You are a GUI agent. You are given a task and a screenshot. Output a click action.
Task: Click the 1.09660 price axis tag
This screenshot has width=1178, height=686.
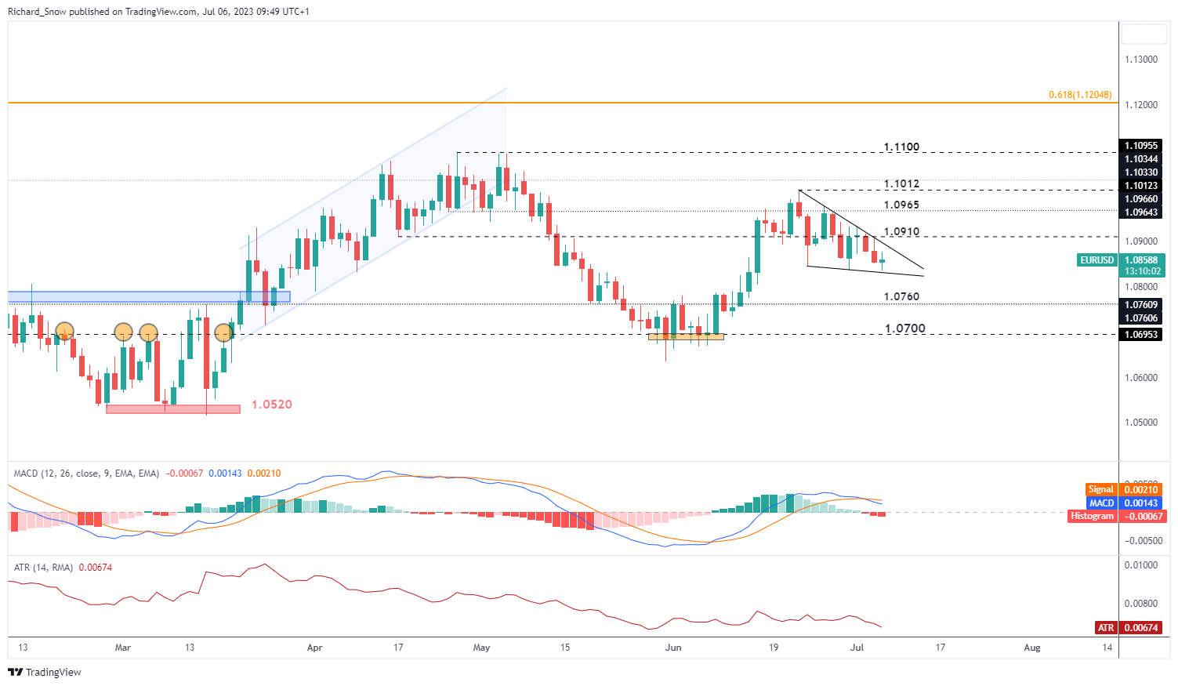point(1142,199)
